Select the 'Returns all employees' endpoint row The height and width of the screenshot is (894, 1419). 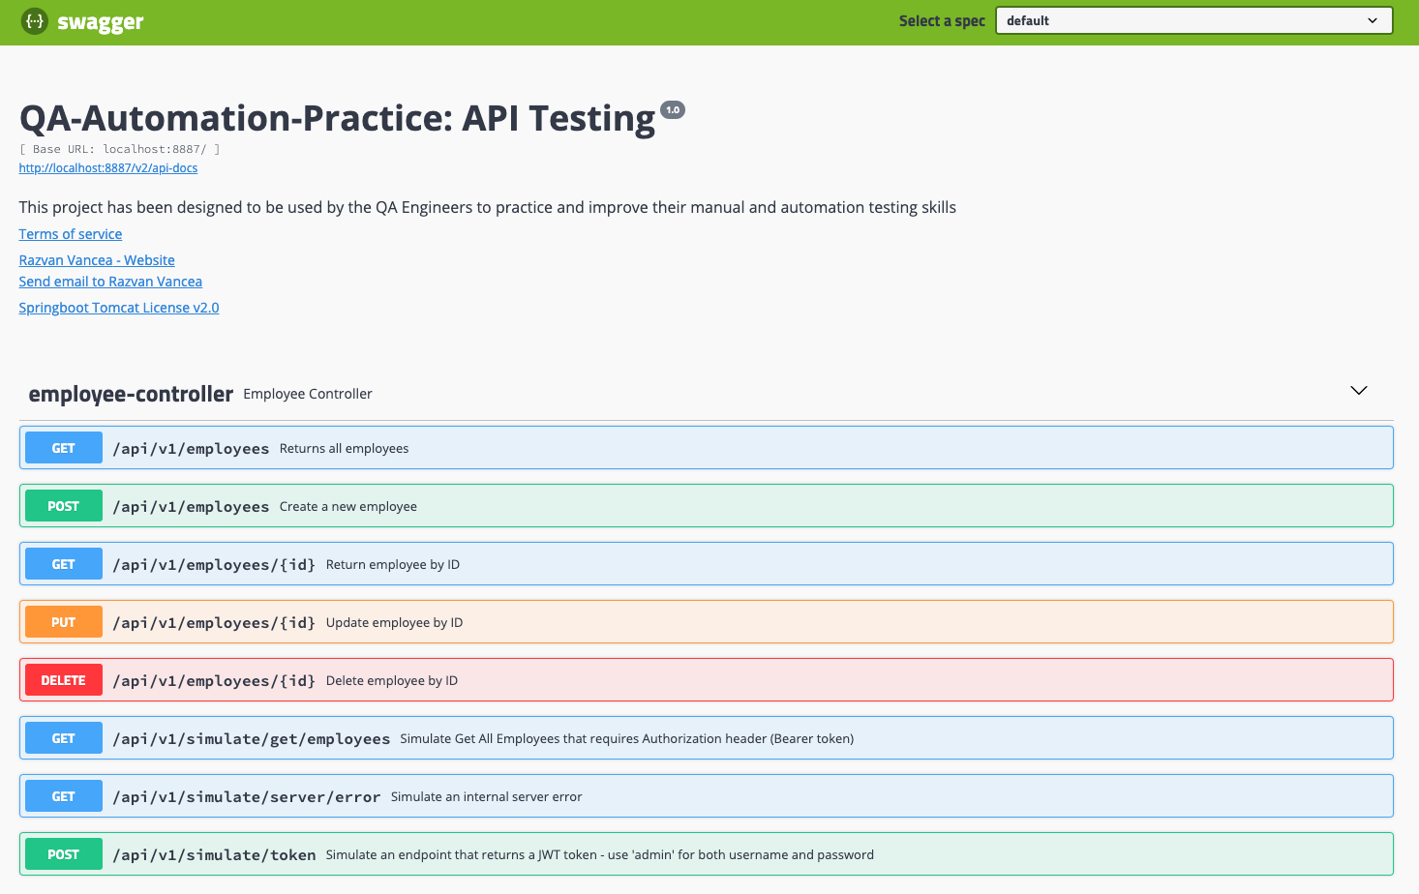tap(678, 447)
